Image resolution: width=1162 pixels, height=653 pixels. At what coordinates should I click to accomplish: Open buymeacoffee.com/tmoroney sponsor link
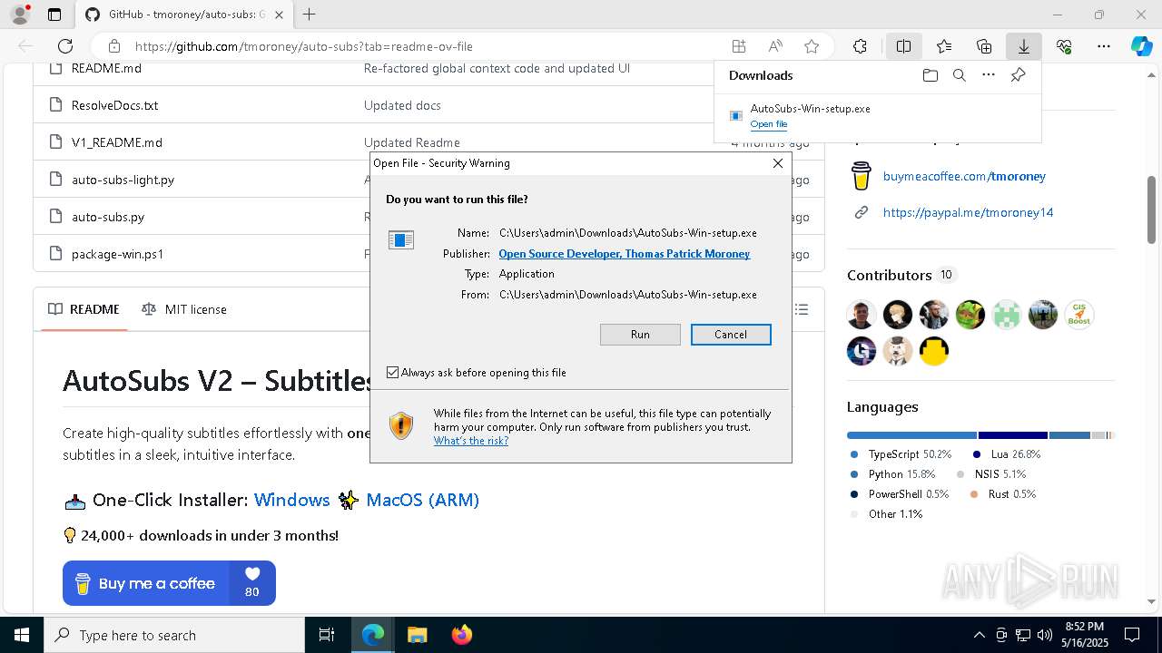click(964, 176)
